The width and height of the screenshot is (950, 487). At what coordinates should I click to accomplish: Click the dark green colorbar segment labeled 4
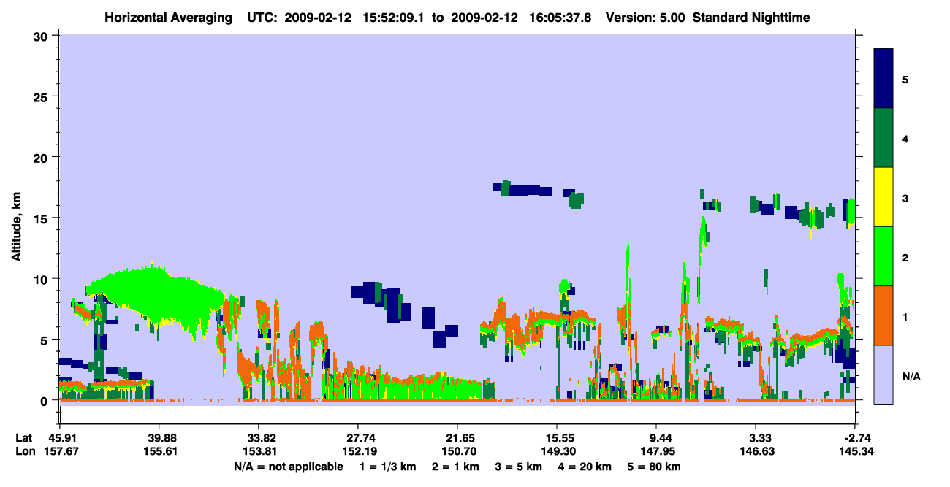[x=883, y=138]
